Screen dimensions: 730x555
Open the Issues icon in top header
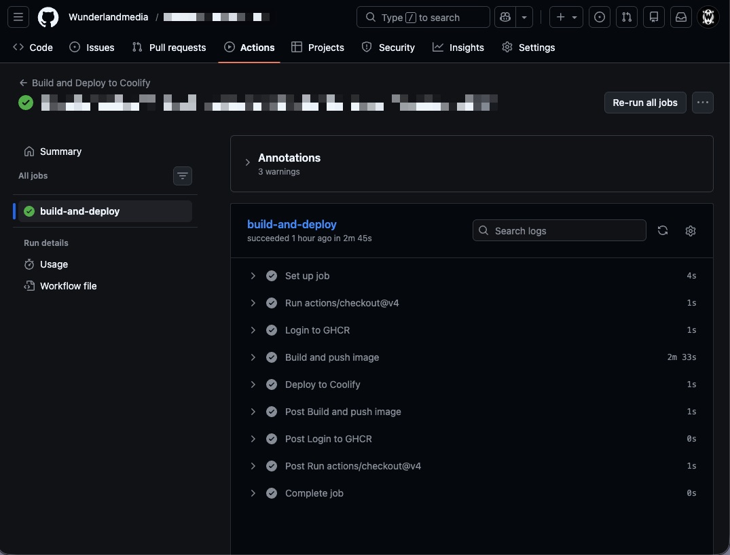pyautogui.click(x=600, y=17)
